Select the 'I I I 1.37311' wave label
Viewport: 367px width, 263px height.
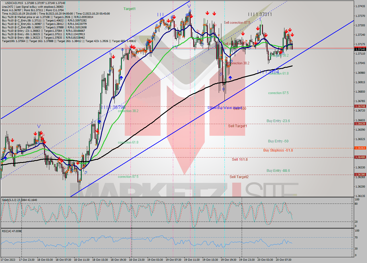pos(260,14)
